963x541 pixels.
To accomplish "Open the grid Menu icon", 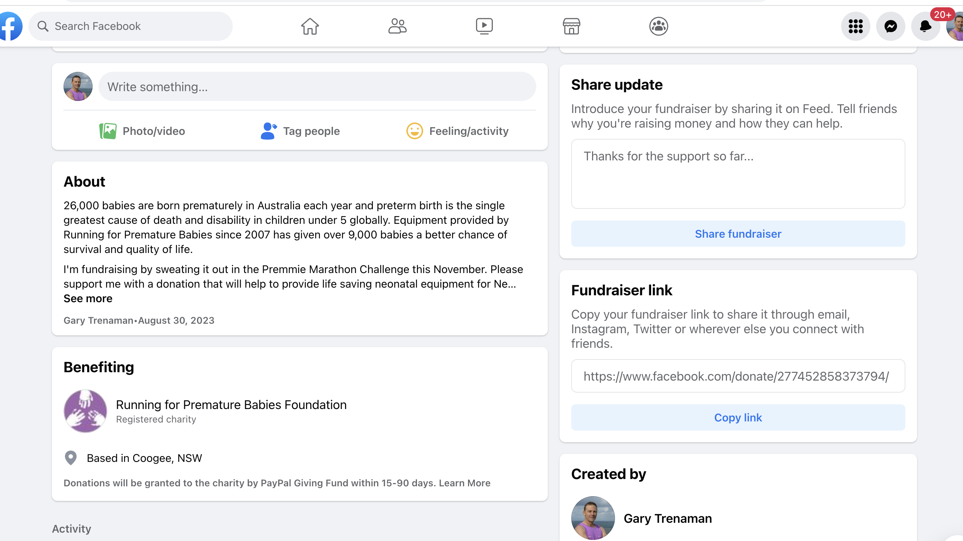I will point(855,26).
